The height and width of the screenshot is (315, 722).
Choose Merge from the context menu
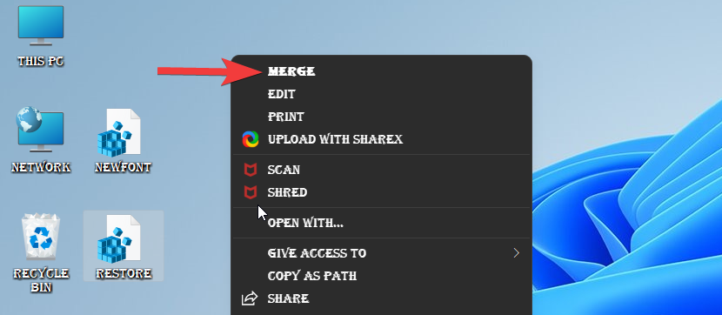click(291, 71)
